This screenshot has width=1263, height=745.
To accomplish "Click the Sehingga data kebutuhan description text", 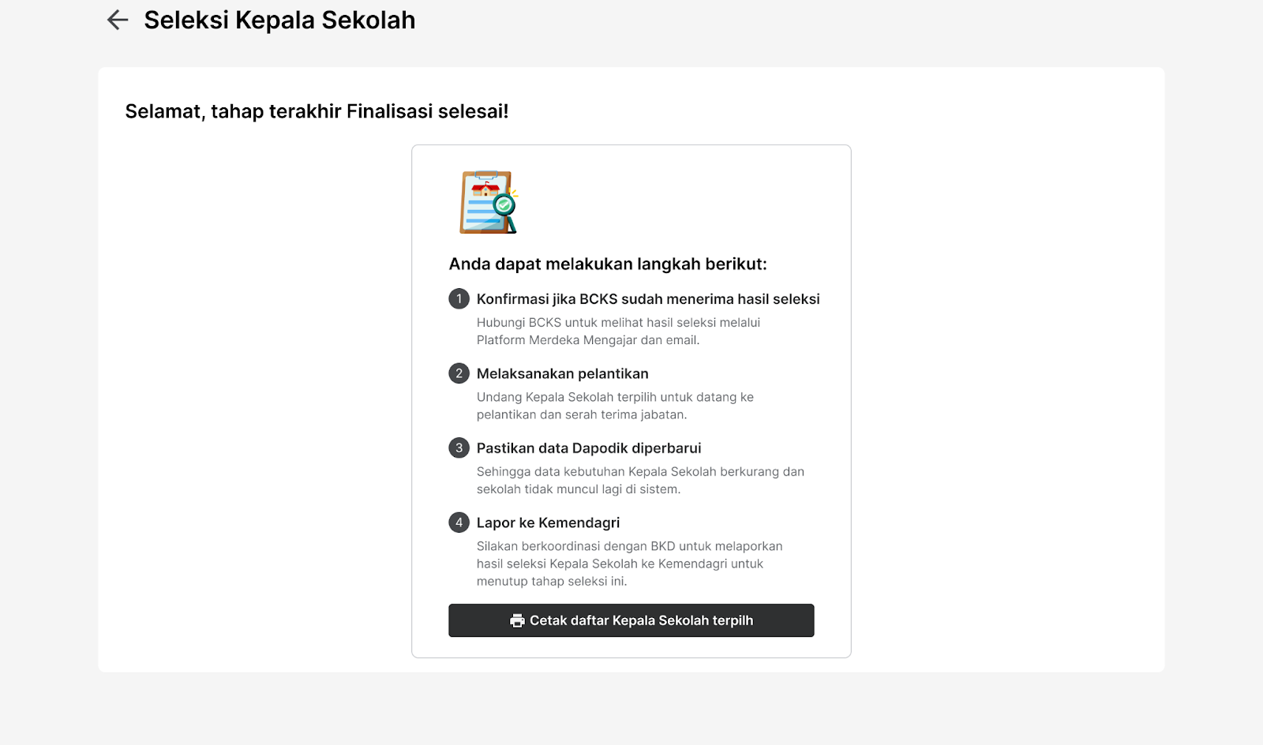I will [640, 481].
